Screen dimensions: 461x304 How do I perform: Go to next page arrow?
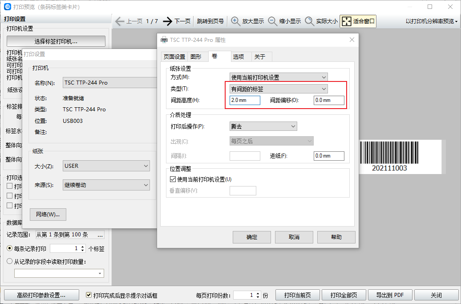coord(167,21)
